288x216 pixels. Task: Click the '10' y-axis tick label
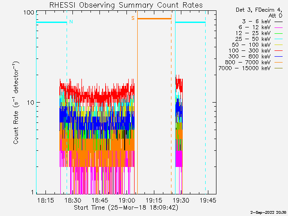31,103
